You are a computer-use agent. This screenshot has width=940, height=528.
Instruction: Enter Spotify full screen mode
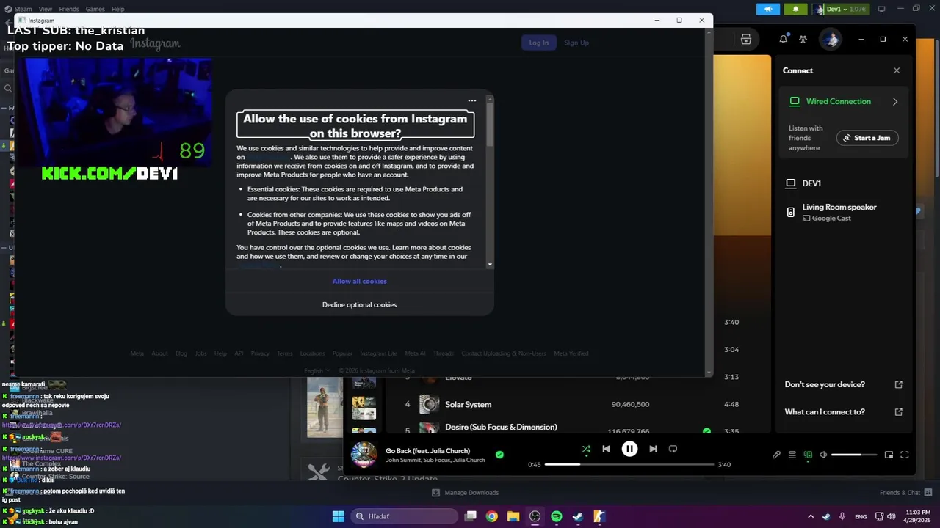pyautogui.click(x=905, y=455)
